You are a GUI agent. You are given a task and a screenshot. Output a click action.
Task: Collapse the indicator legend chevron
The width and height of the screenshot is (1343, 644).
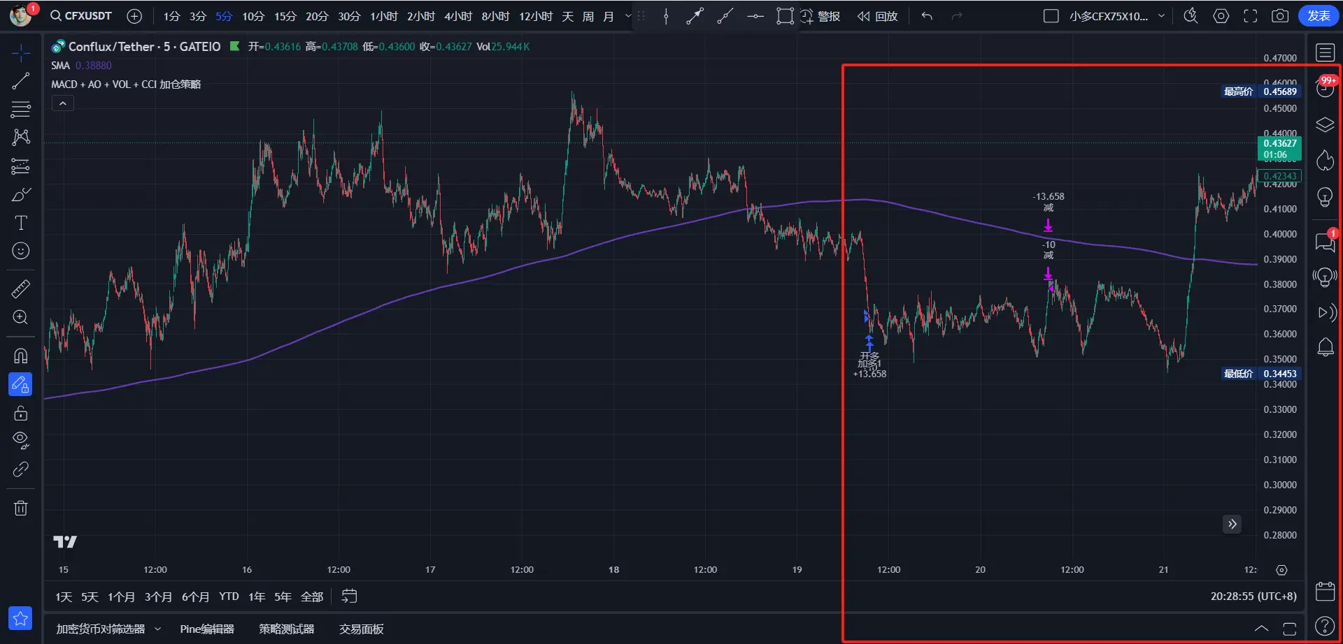63,103
